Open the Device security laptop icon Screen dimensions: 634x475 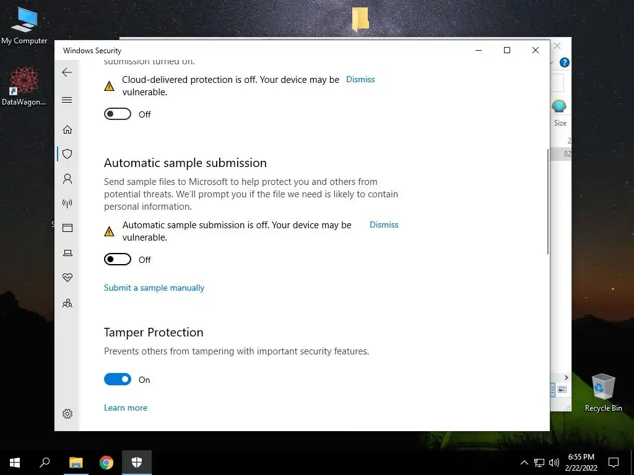pyautogui.click(x=67, y=253)
